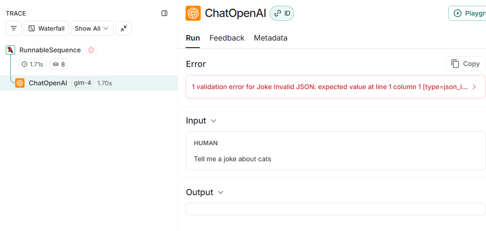Click the collapse arrows icon button

coord(124,28)
